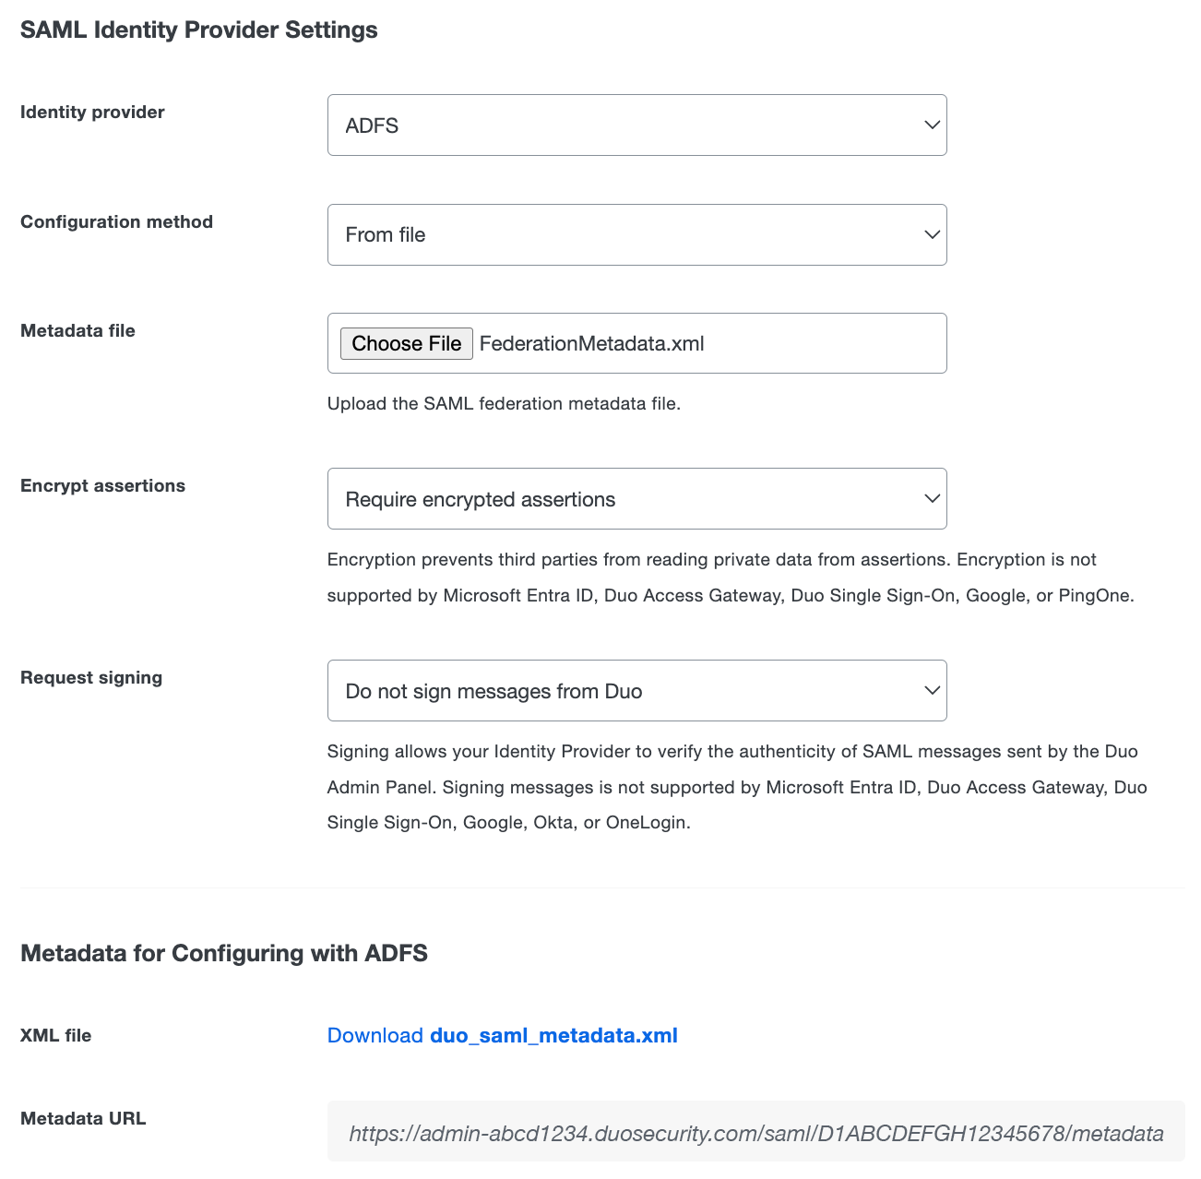1201x1179 pixels.
Task: Click the chevron on the Request signing dropdown
Action: (x=932, y=690)
